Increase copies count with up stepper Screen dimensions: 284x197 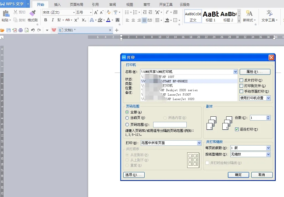pyautogui.click(x=268, y=116)
